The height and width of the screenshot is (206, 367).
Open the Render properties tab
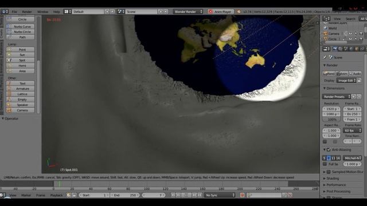(x=335, y=49)
